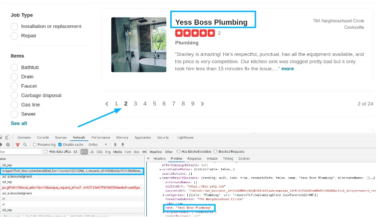Filter requests by Font
This screenshot has width=378, height=218.
128,152
